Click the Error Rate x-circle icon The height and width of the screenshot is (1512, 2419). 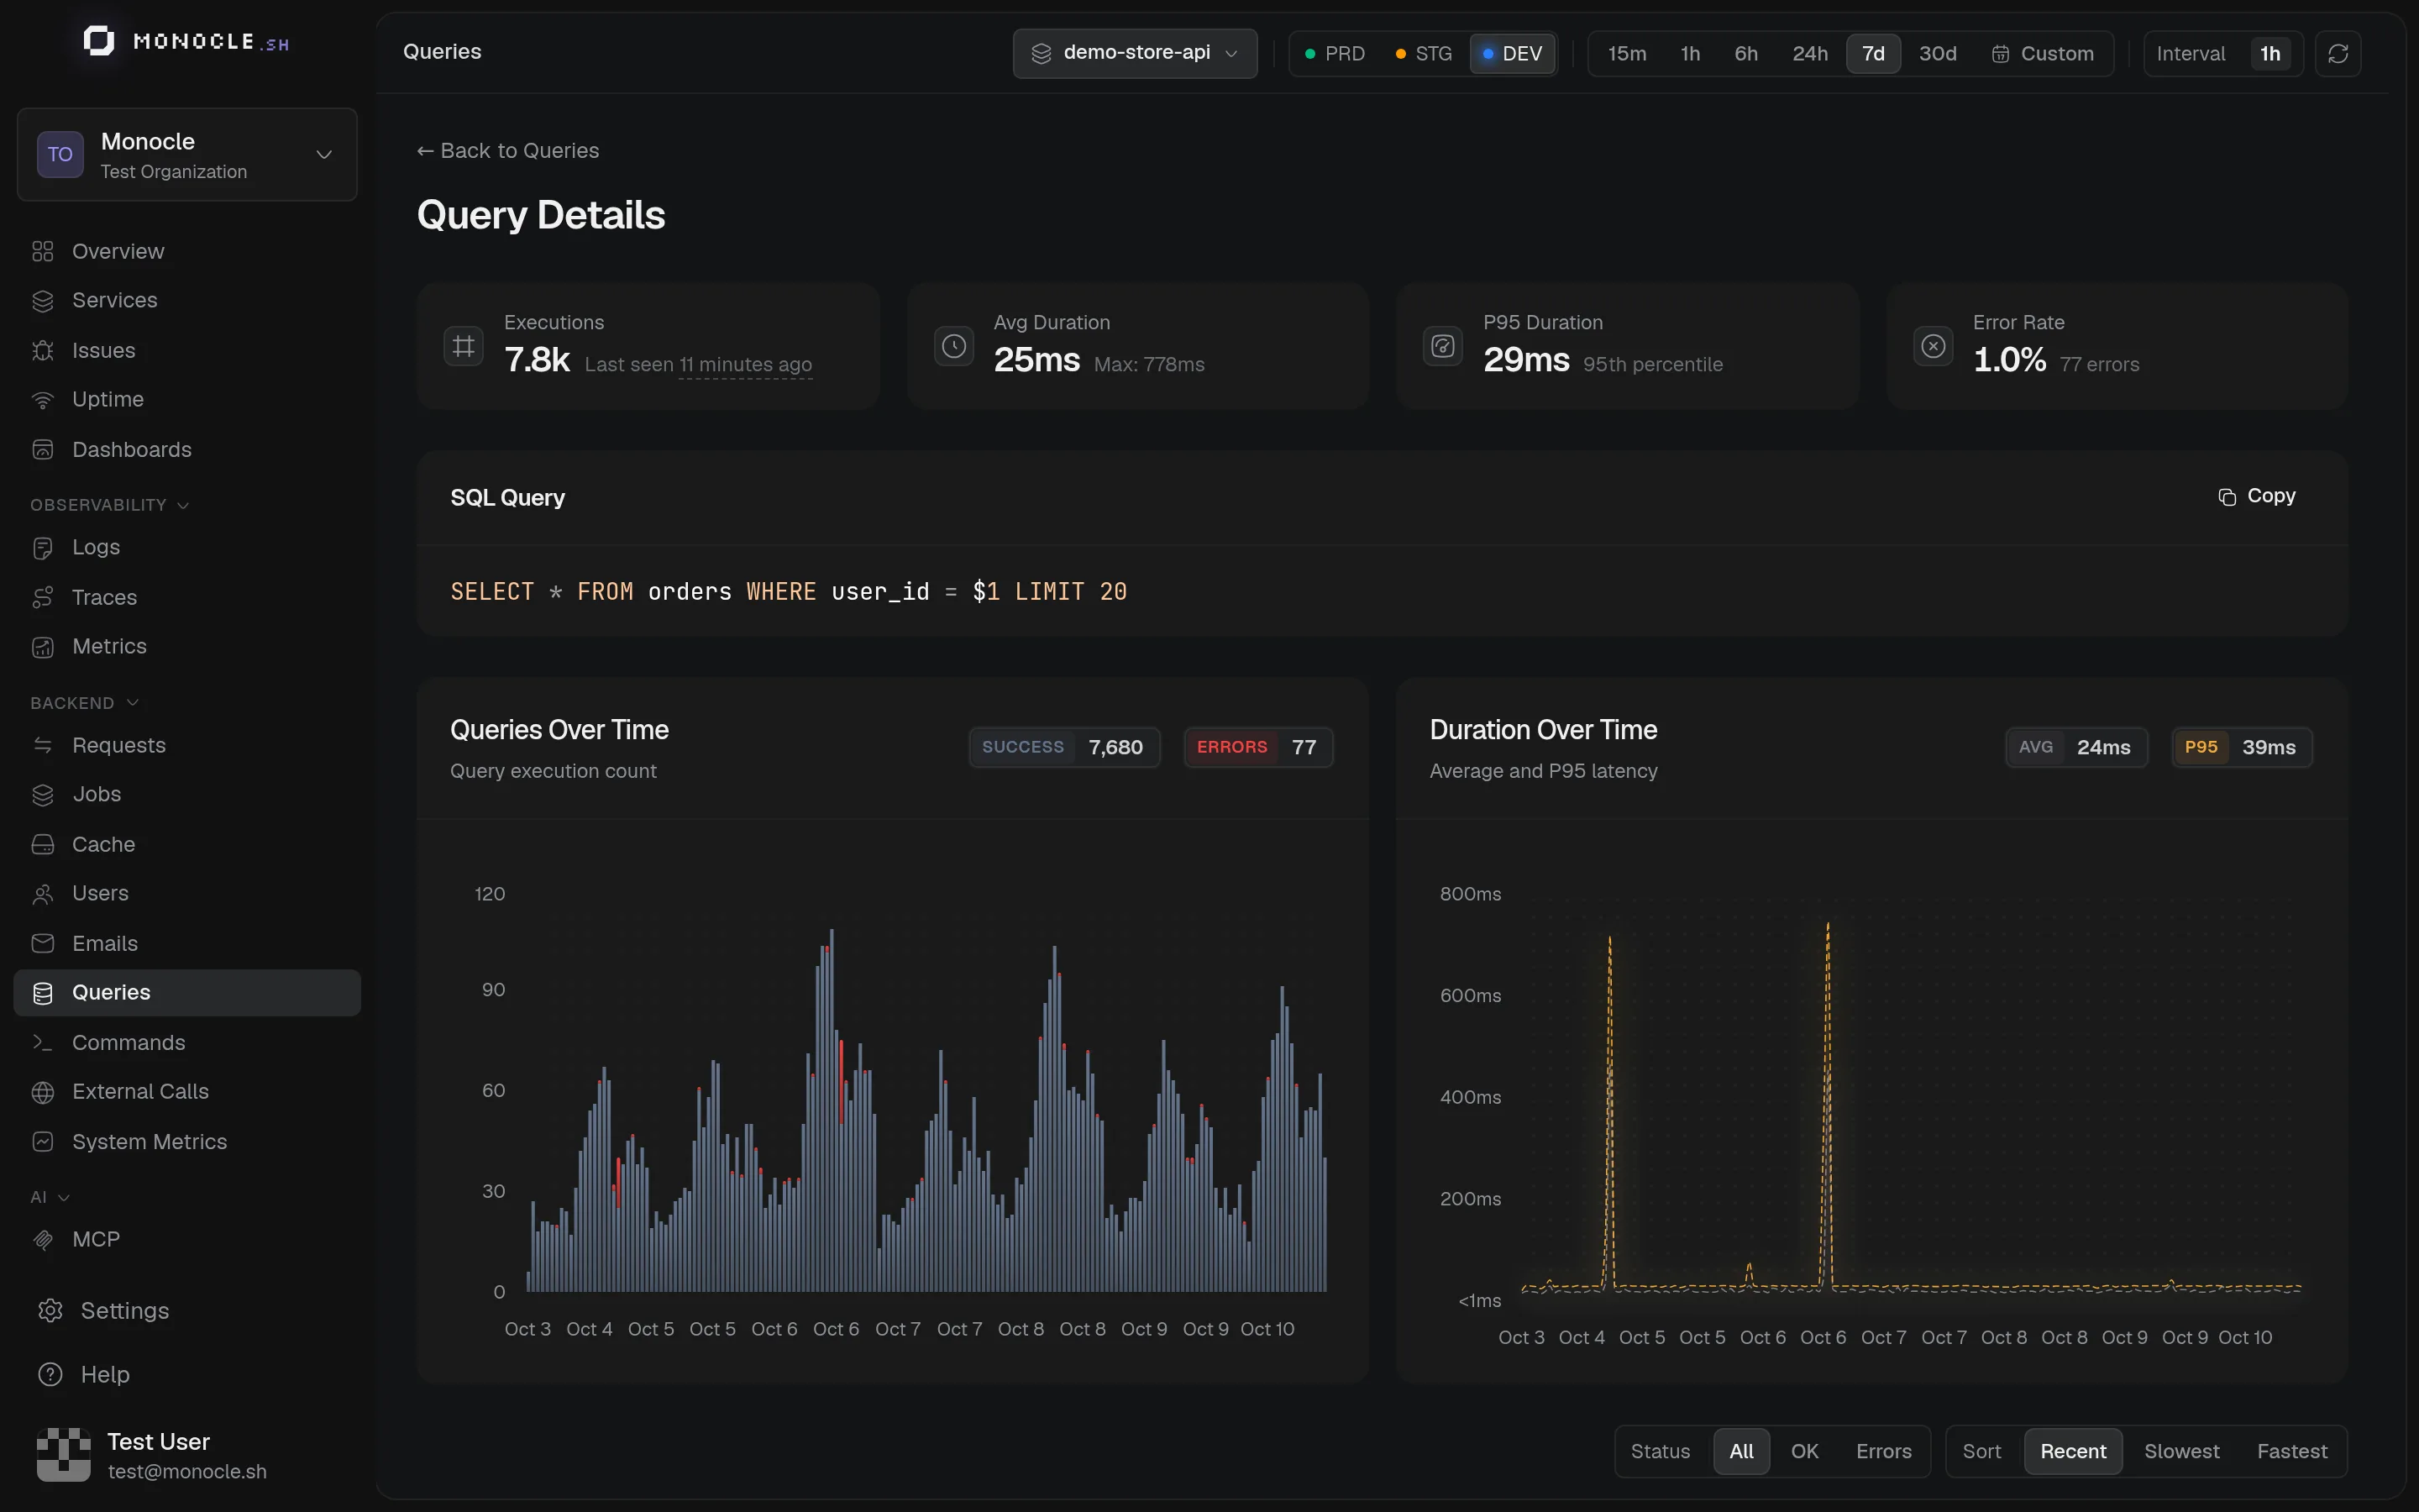[x=1934, y=346]
